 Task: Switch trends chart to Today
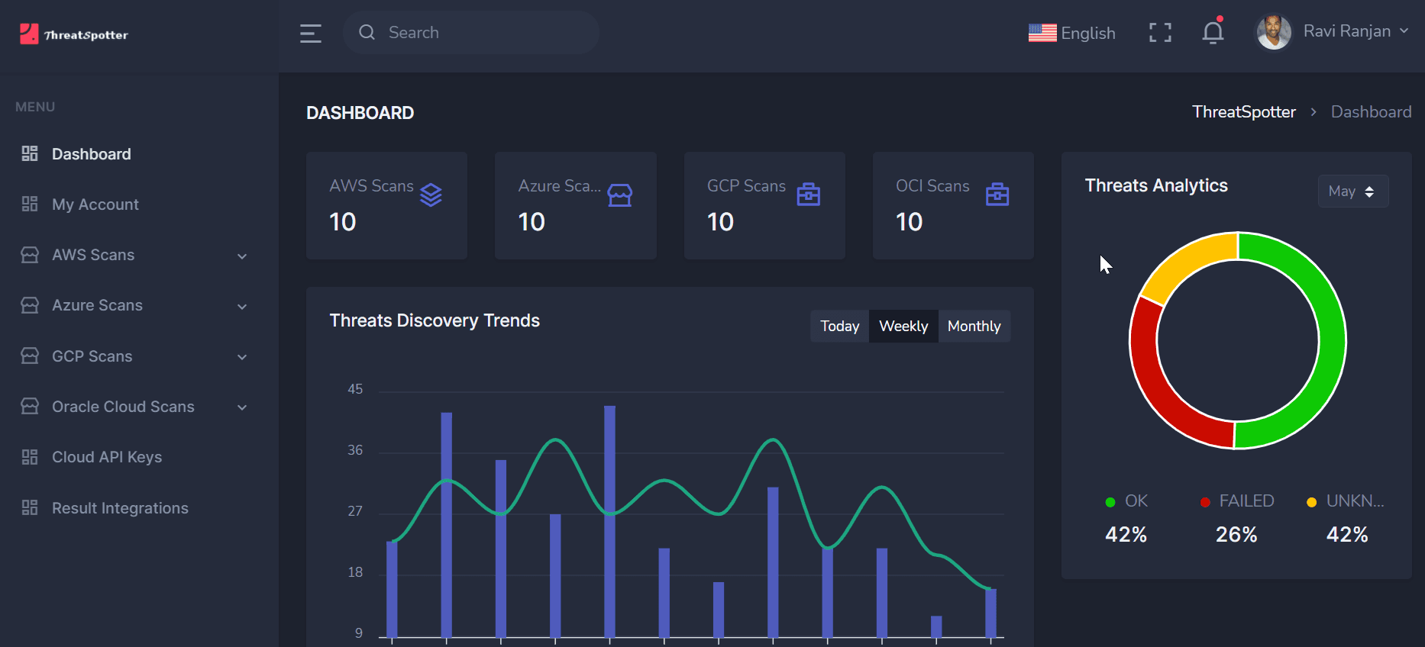(x=839, y=327)
